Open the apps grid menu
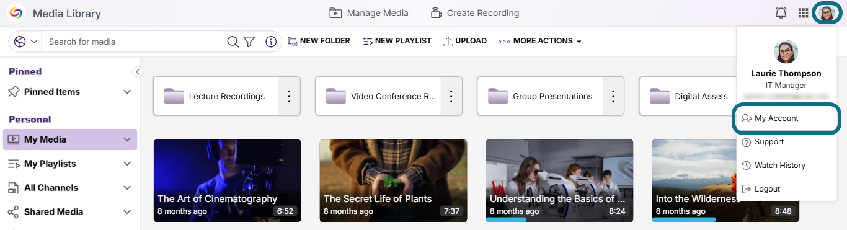This screenshot has height=230, width=847. 804,13
